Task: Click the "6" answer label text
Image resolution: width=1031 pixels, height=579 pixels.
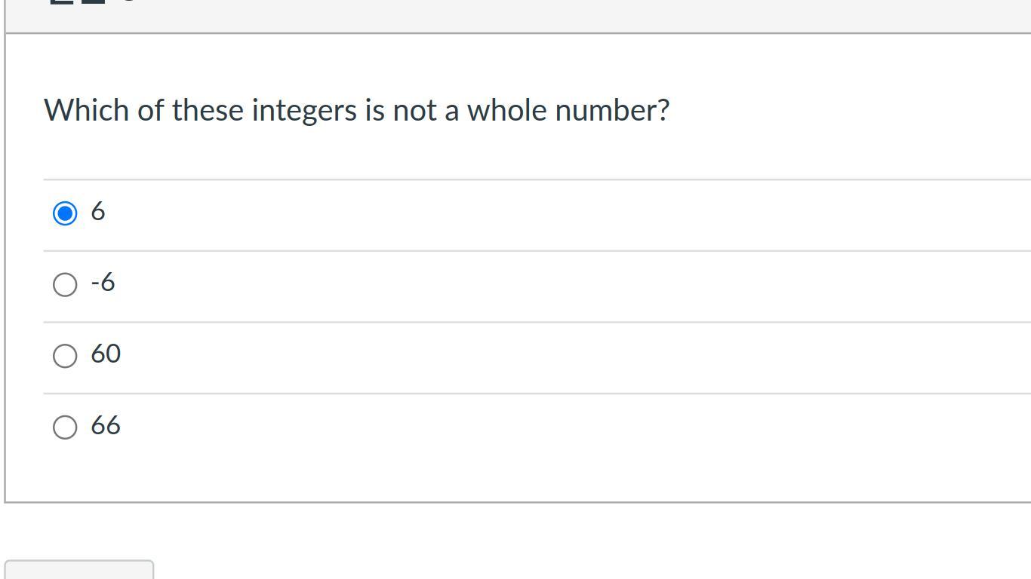Action: coord(98,212)
